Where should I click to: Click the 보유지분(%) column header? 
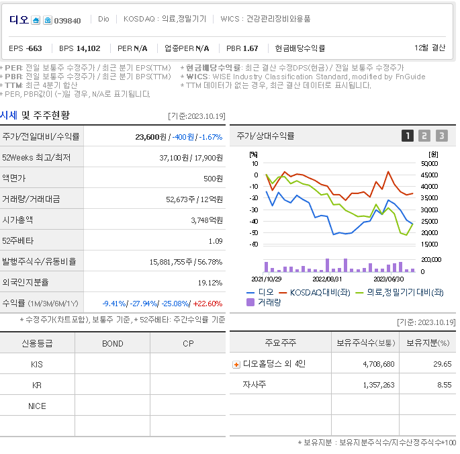[x=428, y=343]
